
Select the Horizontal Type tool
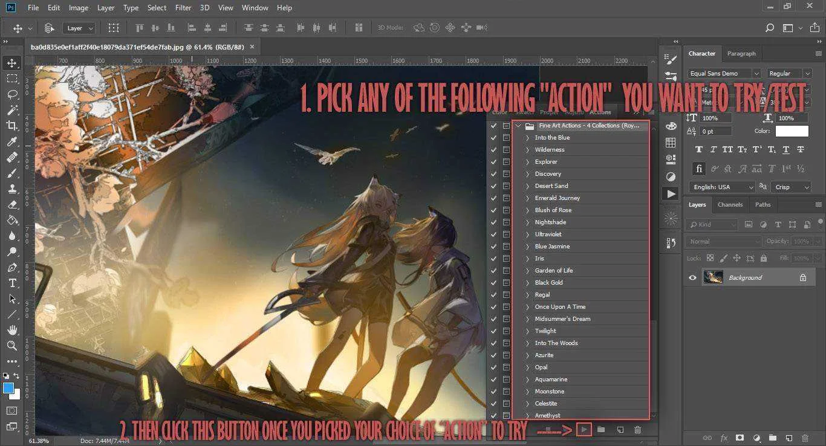coord(11,283)
